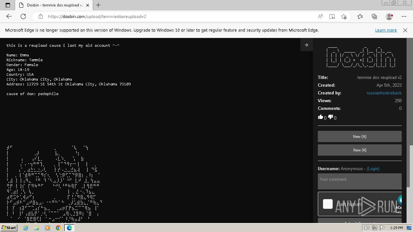The width and height of the screenshot is (413, 232).
Task: Open the volume speaker tray icon
Action: [367, 228]
